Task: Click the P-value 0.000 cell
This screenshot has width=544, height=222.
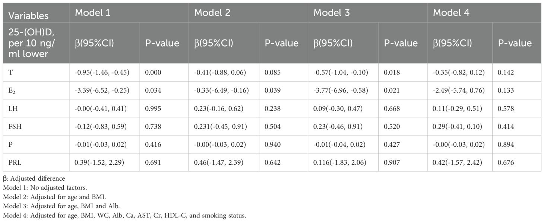Action: click(x=154, y=72)
